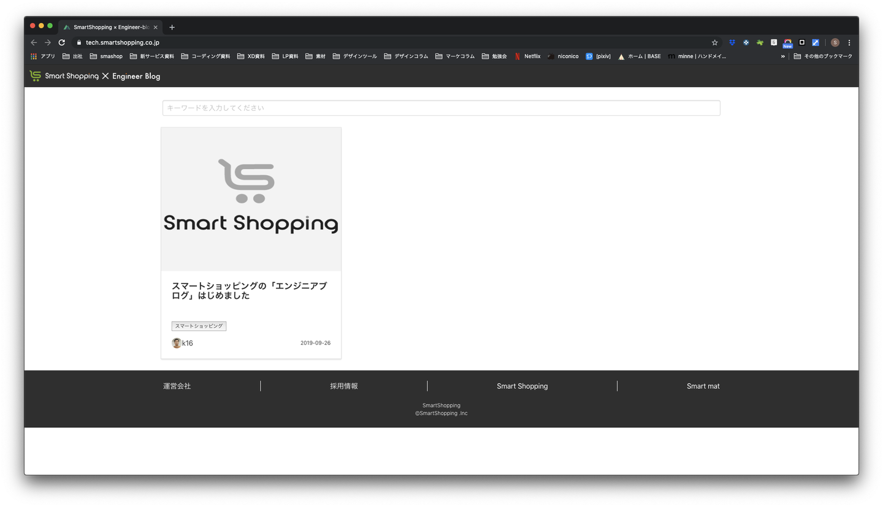Open the マーケコラム bookmark folder
Screen dimensions: 883x507
(x=455, y=56)
